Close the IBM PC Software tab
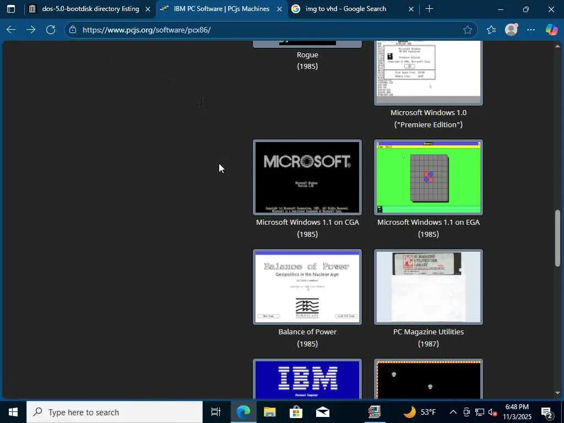This screenshot has width=564, height=423. coord(279,9)
